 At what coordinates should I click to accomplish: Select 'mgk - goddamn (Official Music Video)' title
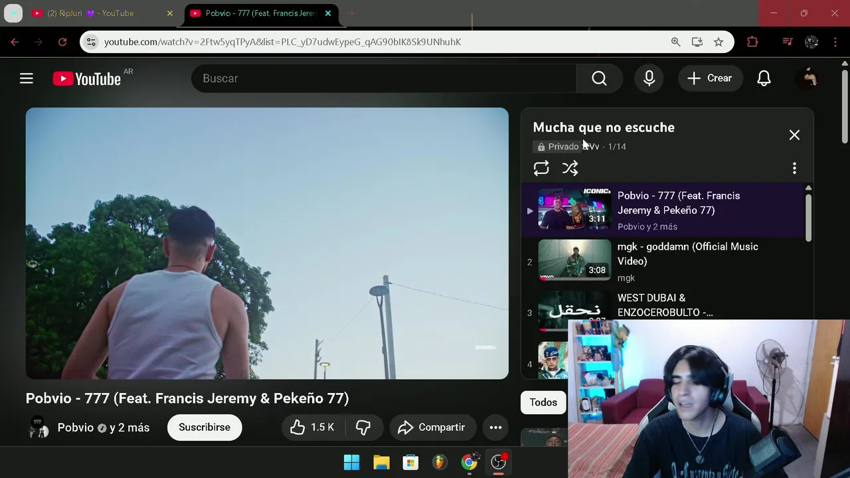(x=688, y=254)
